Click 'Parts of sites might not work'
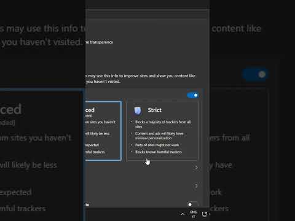This screenshot has width=295, height=221. (x=157, y=145)
